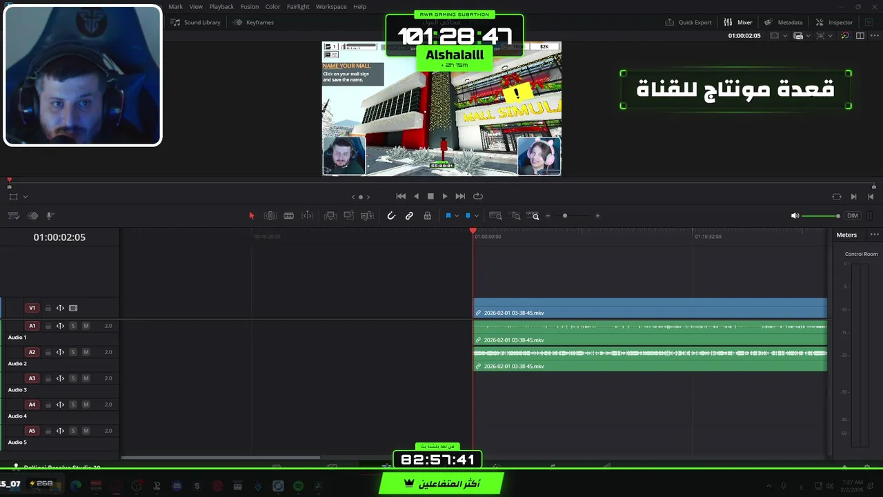The height and width of the screenshot is (497, 883).
Task: Open the Mark menu
Action: pos(176,6)
